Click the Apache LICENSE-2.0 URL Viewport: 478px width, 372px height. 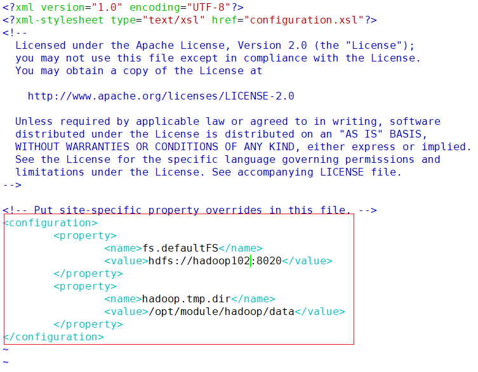tap(161, 96)
